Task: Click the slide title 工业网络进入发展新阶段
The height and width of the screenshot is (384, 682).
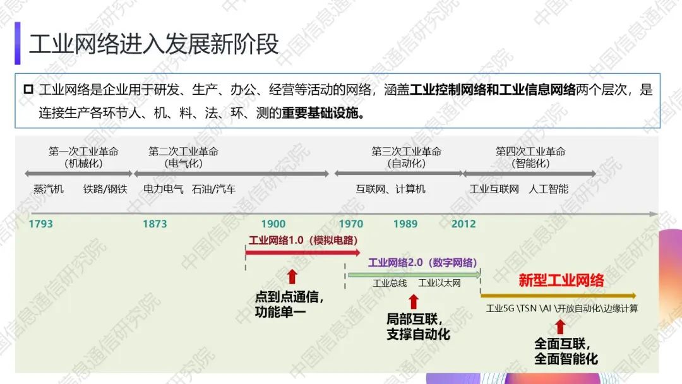Action: coord(154,44)
